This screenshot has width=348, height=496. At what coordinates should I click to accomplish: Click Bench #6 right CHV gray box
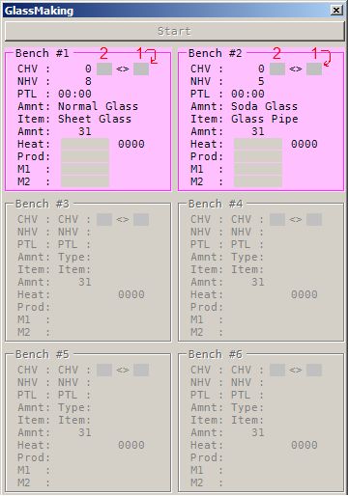tap(314, 371)
